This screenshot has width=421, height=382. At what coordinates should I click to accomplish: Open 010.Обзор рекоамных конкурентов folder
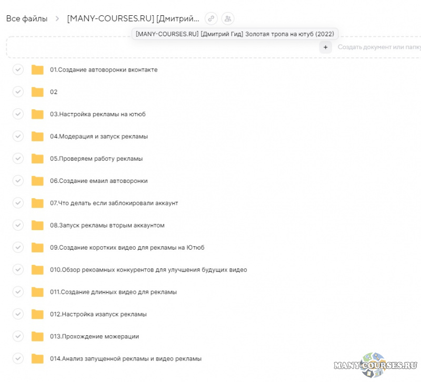pos(148,270)
